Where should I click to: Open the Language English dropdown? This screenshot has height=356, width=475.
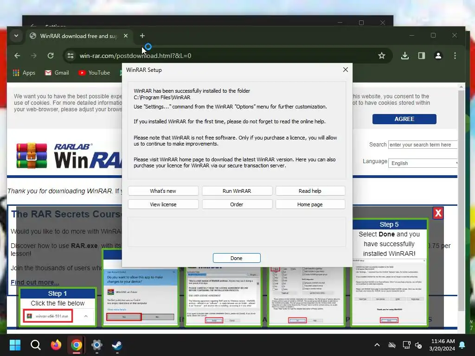coord(423,163)
